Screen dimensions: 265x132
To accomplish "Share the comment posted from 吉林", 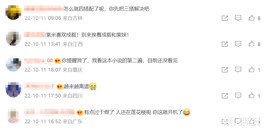I will (225, 18).
